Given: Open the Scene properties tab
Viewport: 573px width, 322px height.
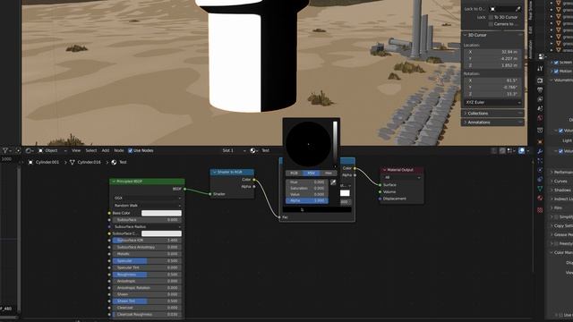Looking at the screenshot, I should click(x=540, y=109).
